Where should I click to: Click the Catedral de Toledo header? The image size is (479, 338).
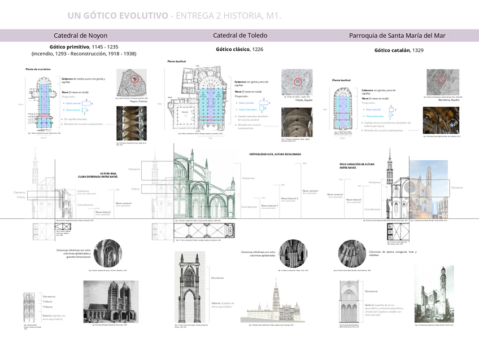coord(240,35)
